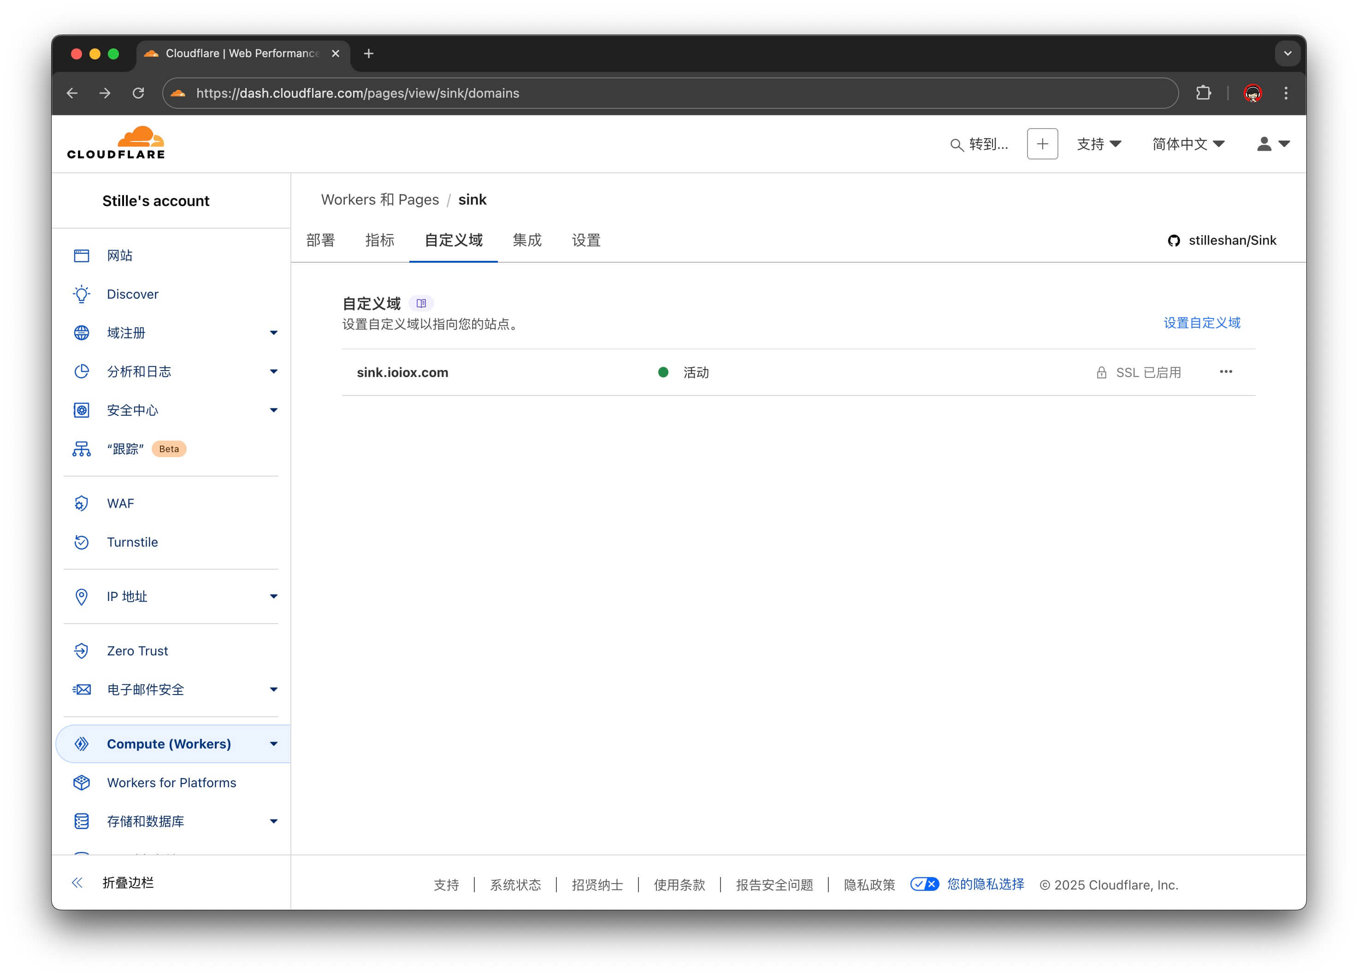The width and height of the screenshot is (1358, 978).
Task: Click the Chrome profile avatar
Action: (1252, 93)
